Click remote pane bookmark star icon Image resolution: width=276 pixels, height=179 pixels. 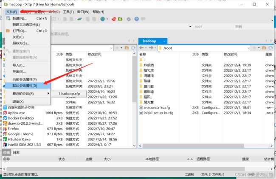pos(254,48)
